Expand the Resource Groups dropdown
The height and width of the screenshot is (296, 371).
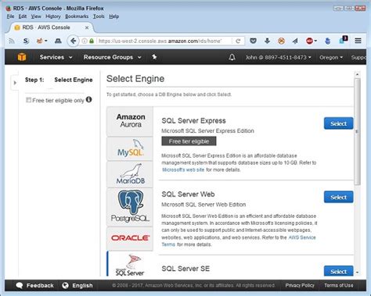(112, 57)
